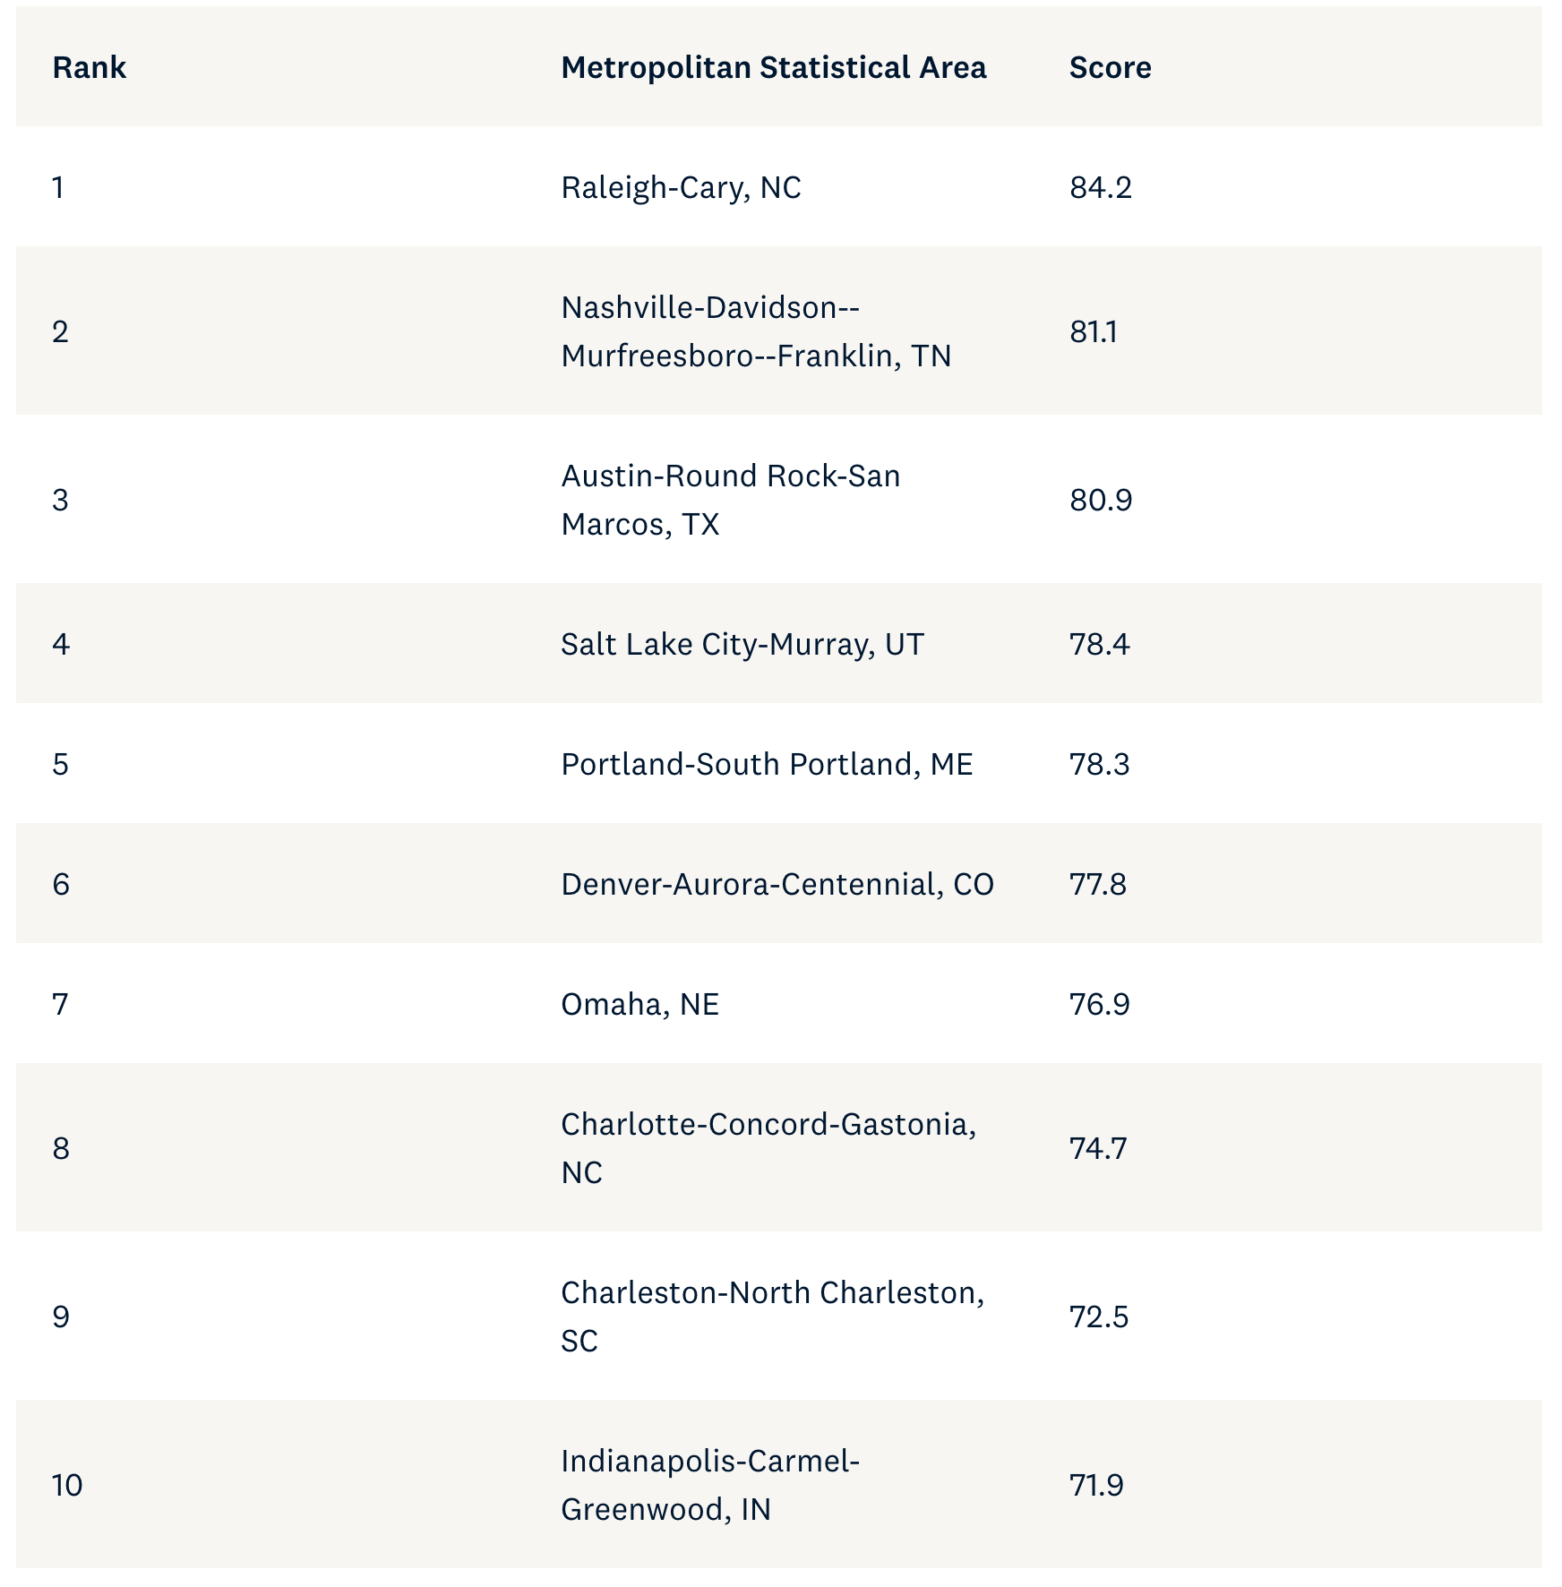This screenshot has width=1562, height=1587.
Task: Click the 74.7 score for Charlotte
Action: coord(1098,1148)
